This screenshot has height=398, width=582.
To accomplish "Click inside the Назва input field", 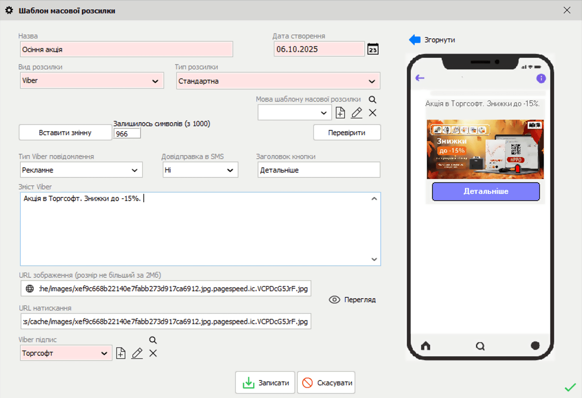I will pos(126,49).
